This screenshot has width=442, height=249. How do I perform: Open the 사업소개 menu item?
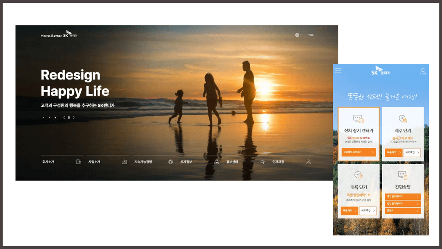(x=94, y=162)
